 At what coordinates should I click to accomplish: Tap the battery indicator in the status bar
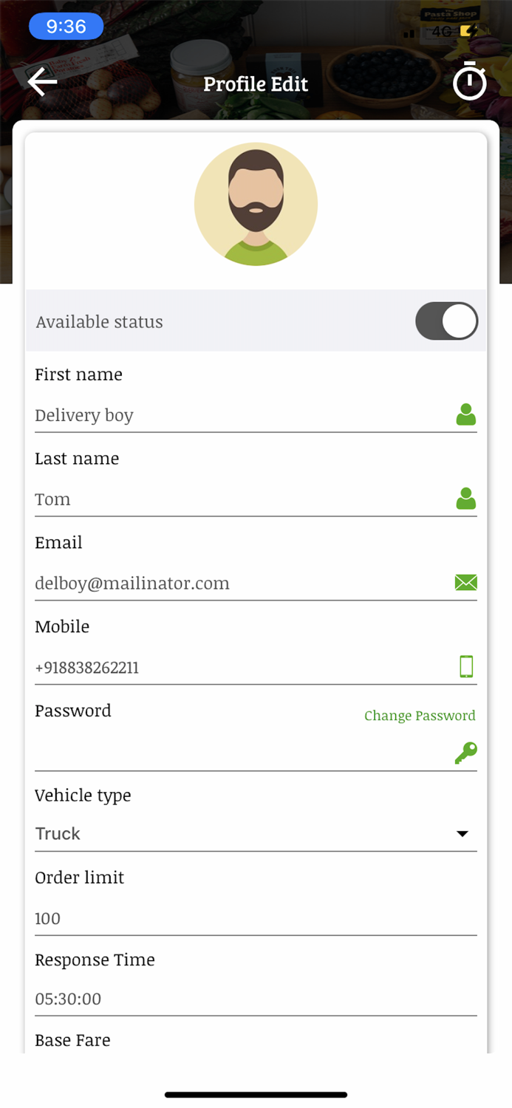click(x=468, y=32)
